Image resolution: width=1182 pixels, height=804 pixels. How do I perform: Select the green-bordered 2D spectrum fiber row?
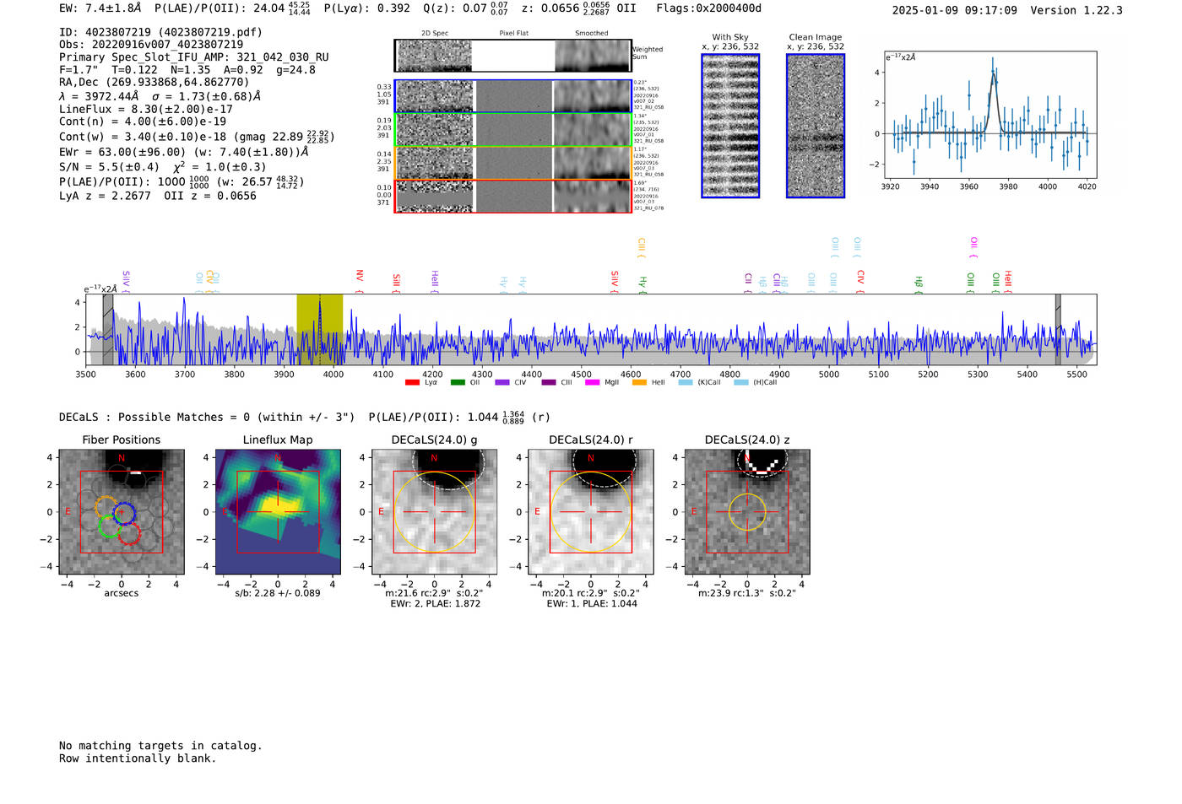pos(513,130)
